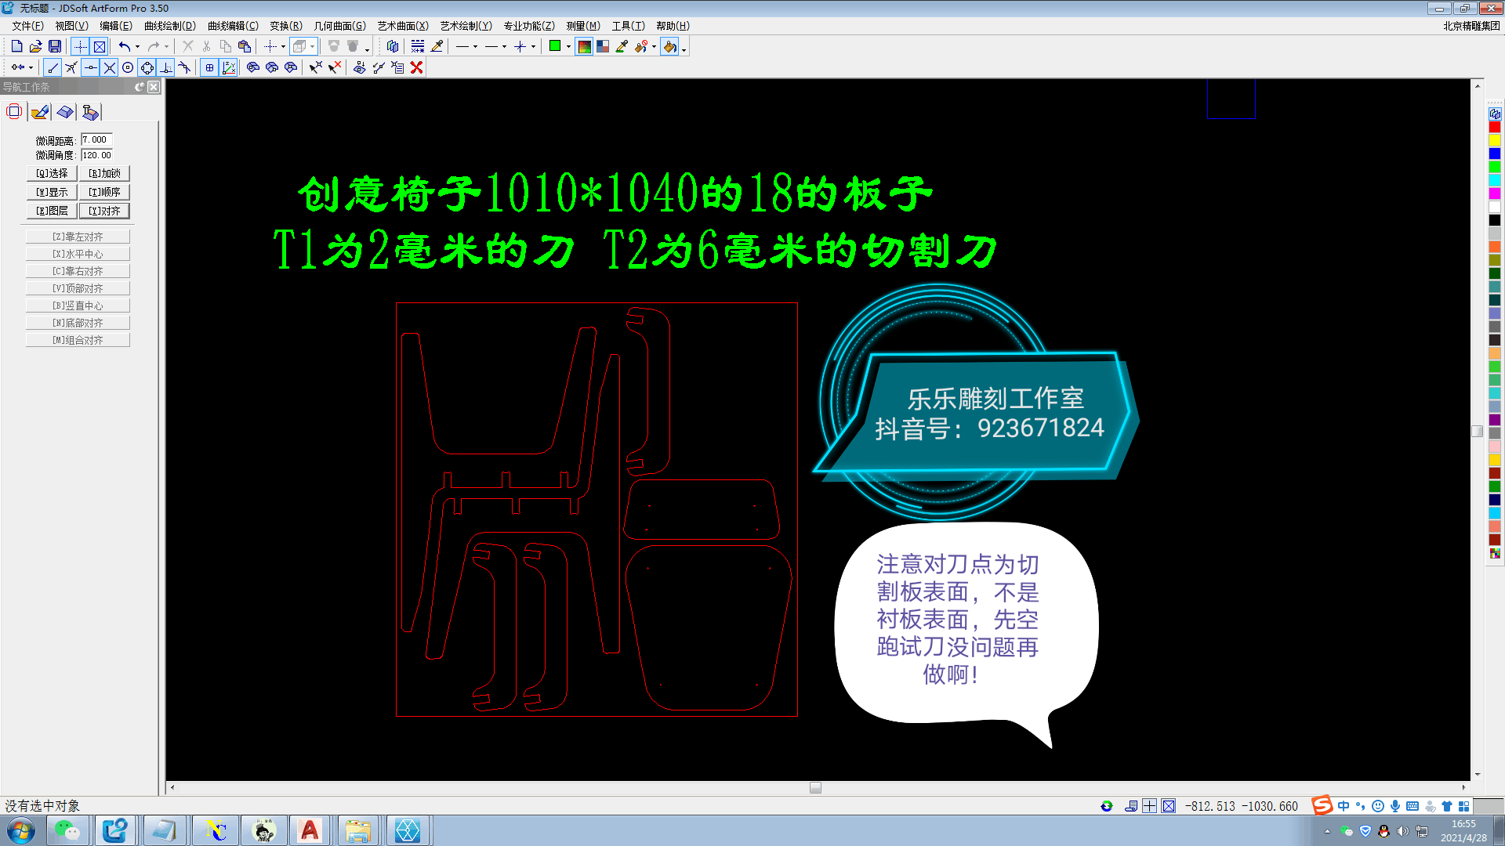Pick the red swatch in color palette
Screen dimensions: 1505x846
1495,127
